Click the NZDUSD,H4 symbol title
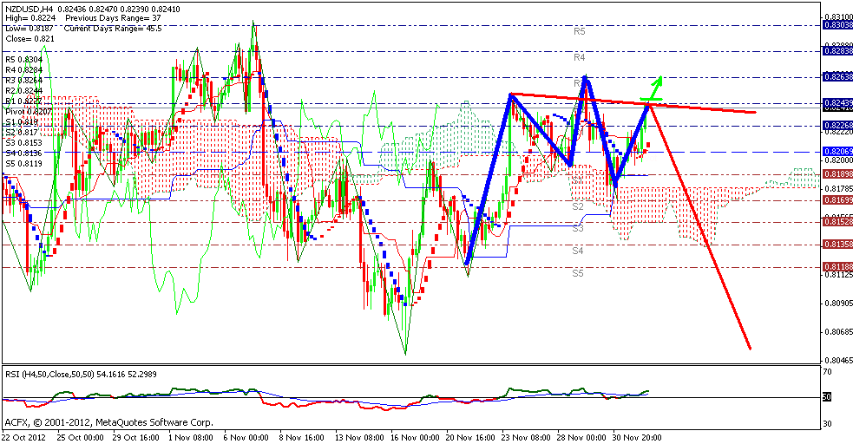Viewport: 853px width, 444px height. tap(28, 8)
